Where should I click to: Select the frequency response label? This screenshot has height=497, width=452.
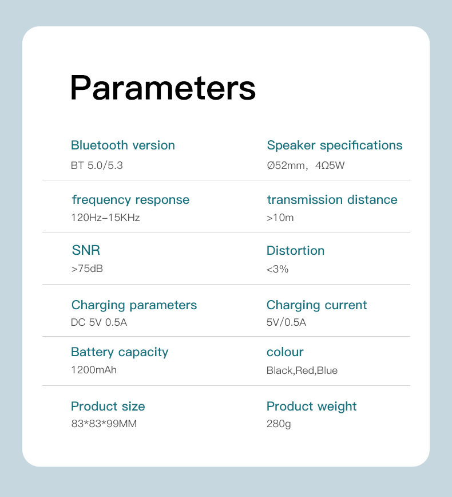tap(130, 200)
